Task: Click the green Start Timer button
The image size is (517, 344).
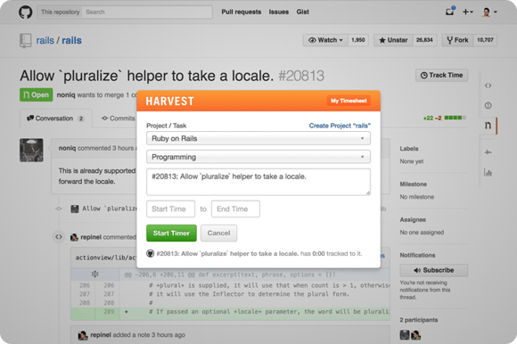Action: point(171,233)
